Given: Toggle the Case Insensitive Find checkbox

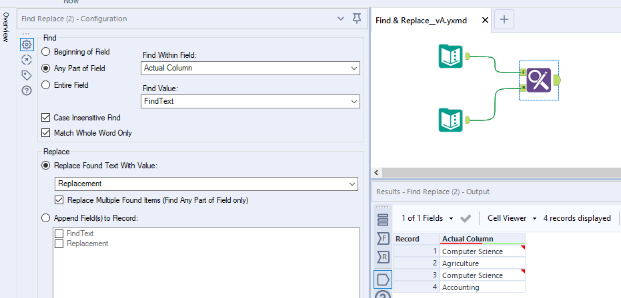Looking at the screenshot, I should tap(46, 117).
